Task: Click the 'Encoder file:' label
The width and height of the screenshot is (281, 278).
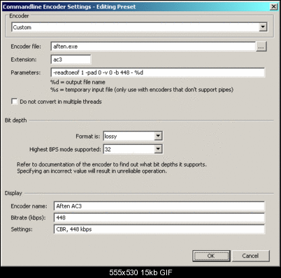Action: (26, 47)
